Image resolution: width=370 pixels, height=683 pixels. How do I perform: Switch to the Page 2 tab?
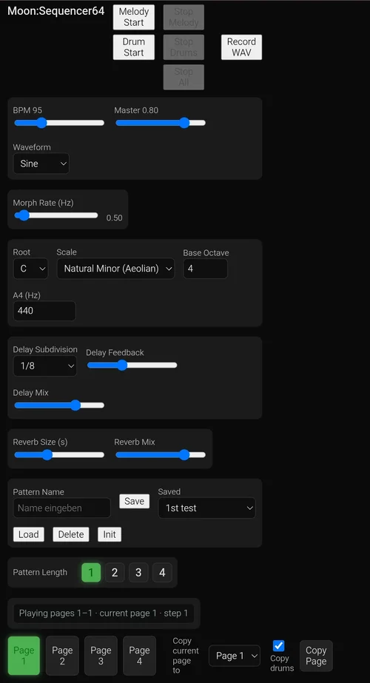tap(62, 656)
